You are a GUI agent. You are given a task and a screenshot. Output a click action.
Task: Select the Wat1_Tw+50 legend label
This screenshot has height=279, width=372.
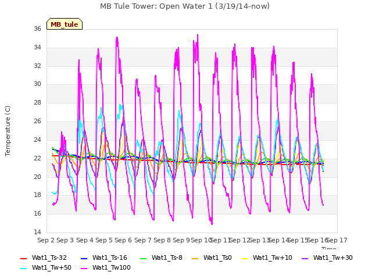tap(52, 268)
